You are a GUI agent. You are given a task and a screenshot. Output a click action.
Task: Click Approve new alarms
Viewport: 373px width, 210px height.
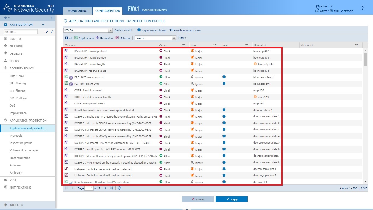coord(152,30)
